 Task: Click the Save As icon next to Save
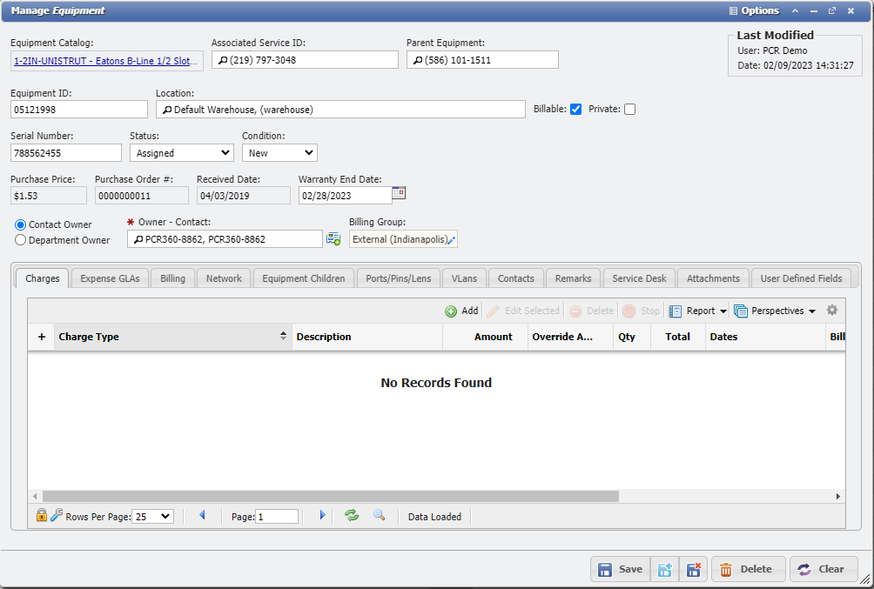(x=665, y=569)
